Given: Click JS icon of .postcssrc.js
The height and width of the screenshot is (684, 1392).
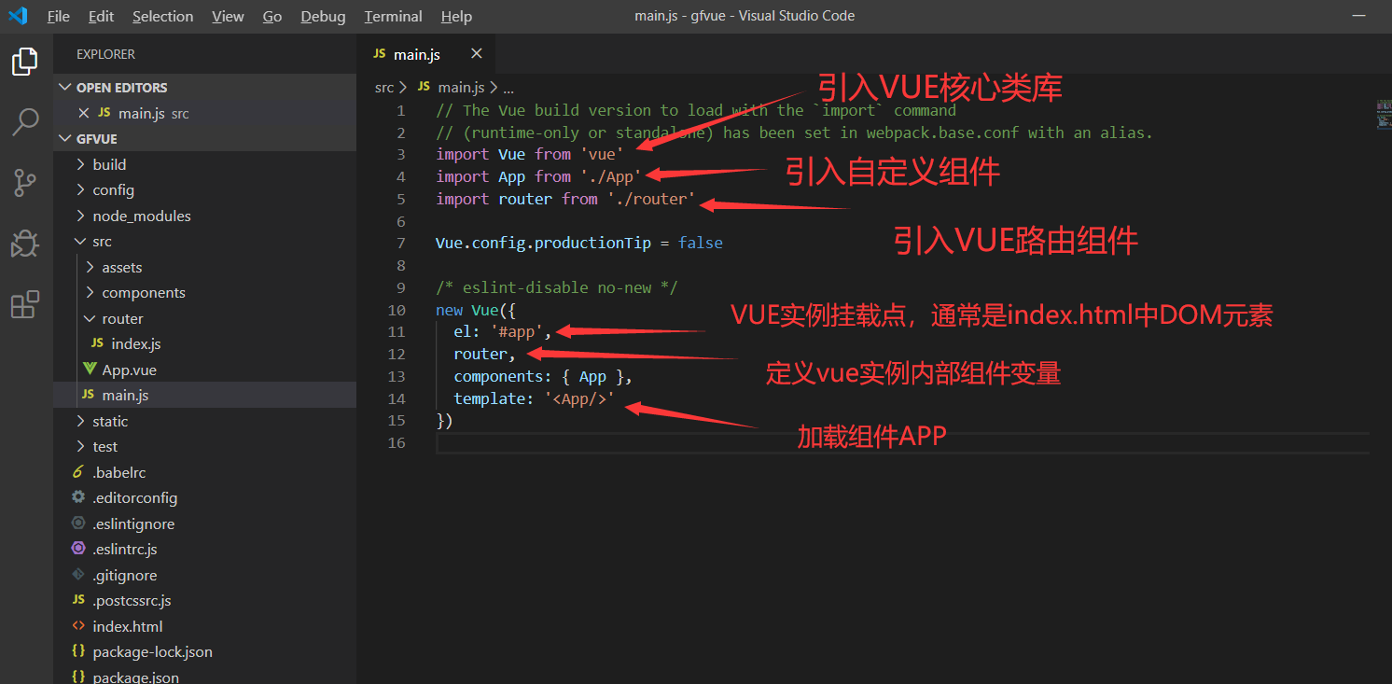Looking at the screenshot, I should 78,600.
